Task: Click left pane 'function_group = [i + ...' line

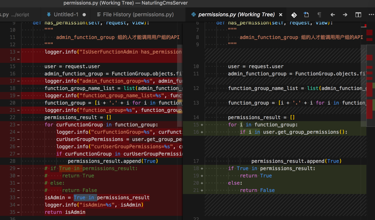Action: (113, 103)
